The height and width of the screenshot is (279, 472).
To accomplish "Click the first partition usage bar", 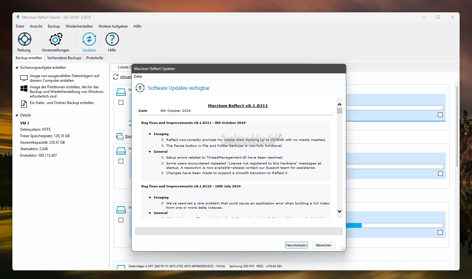I will pyautogui.click(x=394, y=108).
